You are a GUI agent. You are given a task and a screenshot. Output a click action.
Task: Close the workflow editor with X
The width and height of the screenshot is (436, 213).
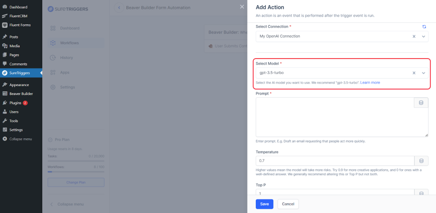242,7
